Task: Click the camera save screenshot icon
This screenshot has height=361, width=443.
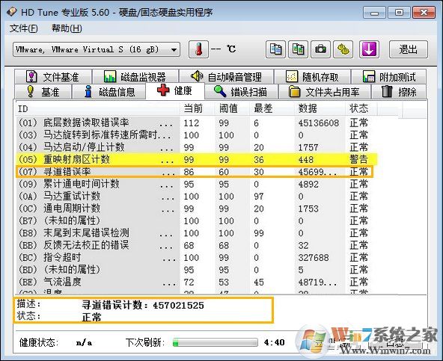Action: coord(321,49)
